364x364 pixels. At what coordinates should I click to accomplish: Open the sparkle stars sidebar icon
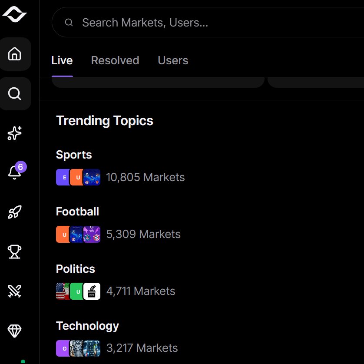15,133
